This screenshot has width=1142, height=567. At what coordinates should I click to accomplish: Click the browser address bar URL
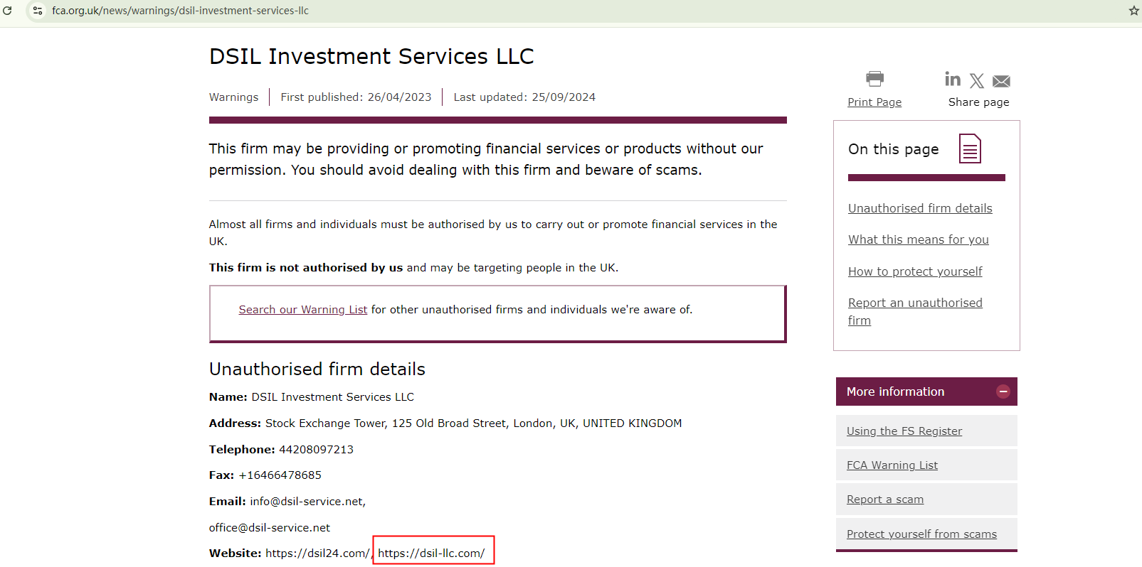(x=180, y=11)
